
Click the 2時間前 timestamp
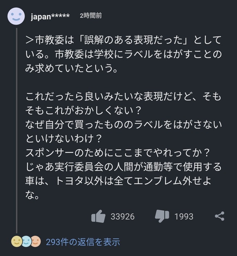click(91, 16)
